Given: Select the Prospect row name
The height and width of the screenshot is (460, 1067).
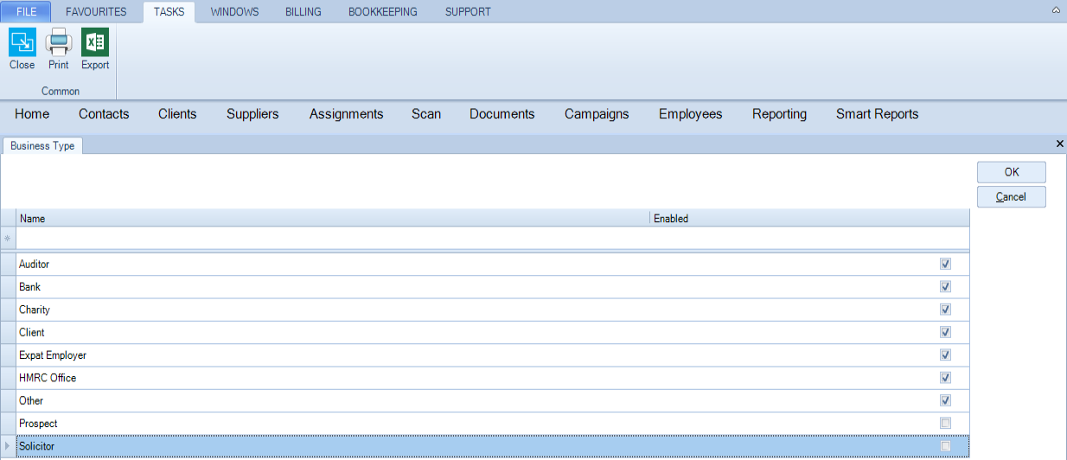Looking at the screenshot, I should tap(38, 424).
